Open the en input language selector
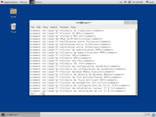 tap(121, 2)
